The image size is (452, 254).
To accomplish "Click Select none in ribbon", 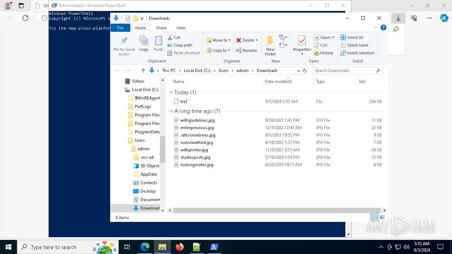I will tap(354, 45).
